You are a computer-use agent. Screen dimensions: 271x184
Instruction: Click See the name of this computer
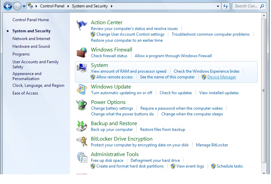(167, 77)
